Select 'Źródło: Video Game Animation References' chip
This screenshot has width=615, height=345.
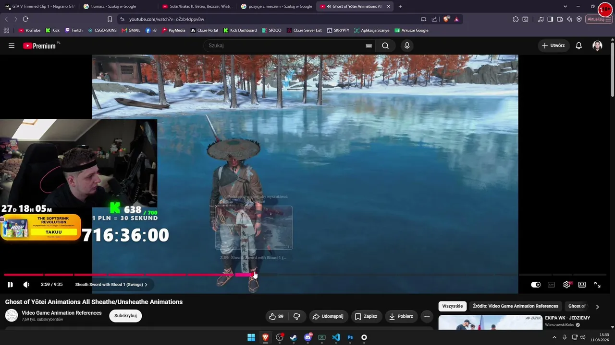click(x=516, y=306)
